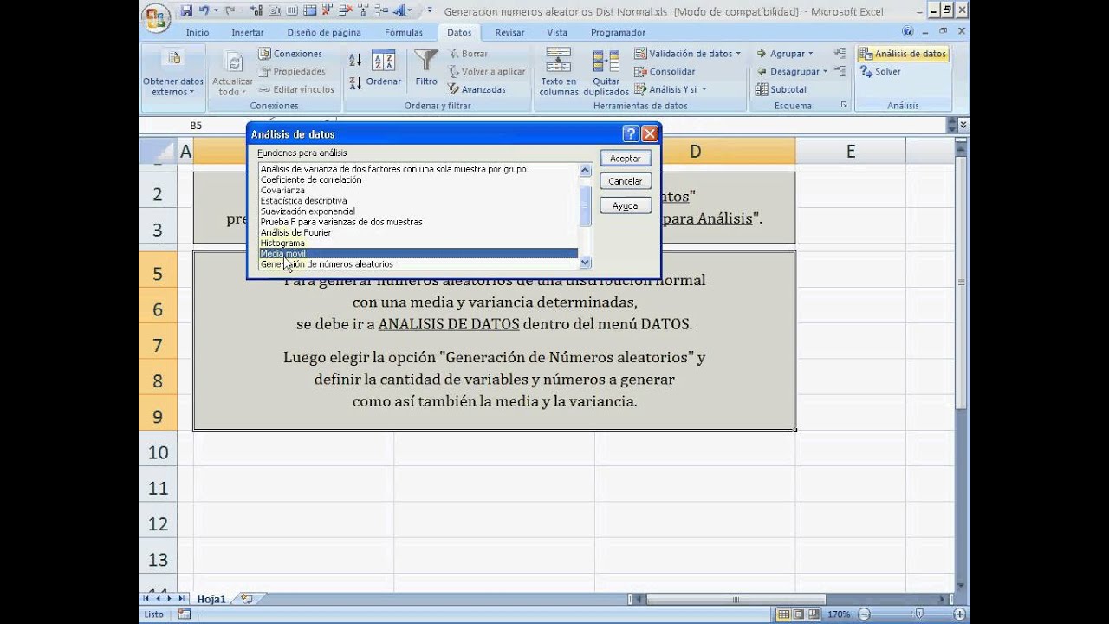This screenshot has width=1109, height=624.
Task: Open Excel help question icon
Action: click(x=908, y=31)
